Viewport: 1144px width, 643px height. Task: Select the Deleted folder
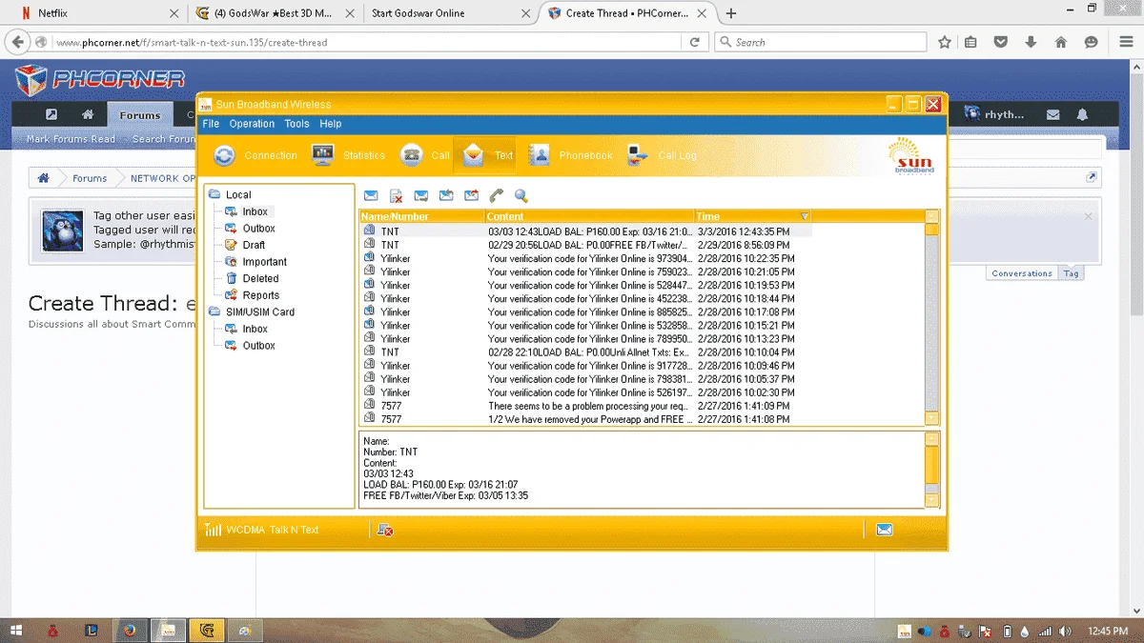point(260,279)
